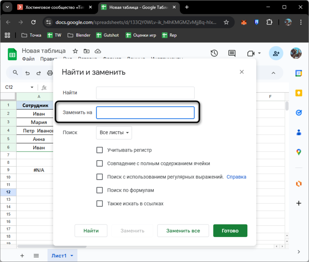
Task: Click the share people button
Action: point(276,54)
